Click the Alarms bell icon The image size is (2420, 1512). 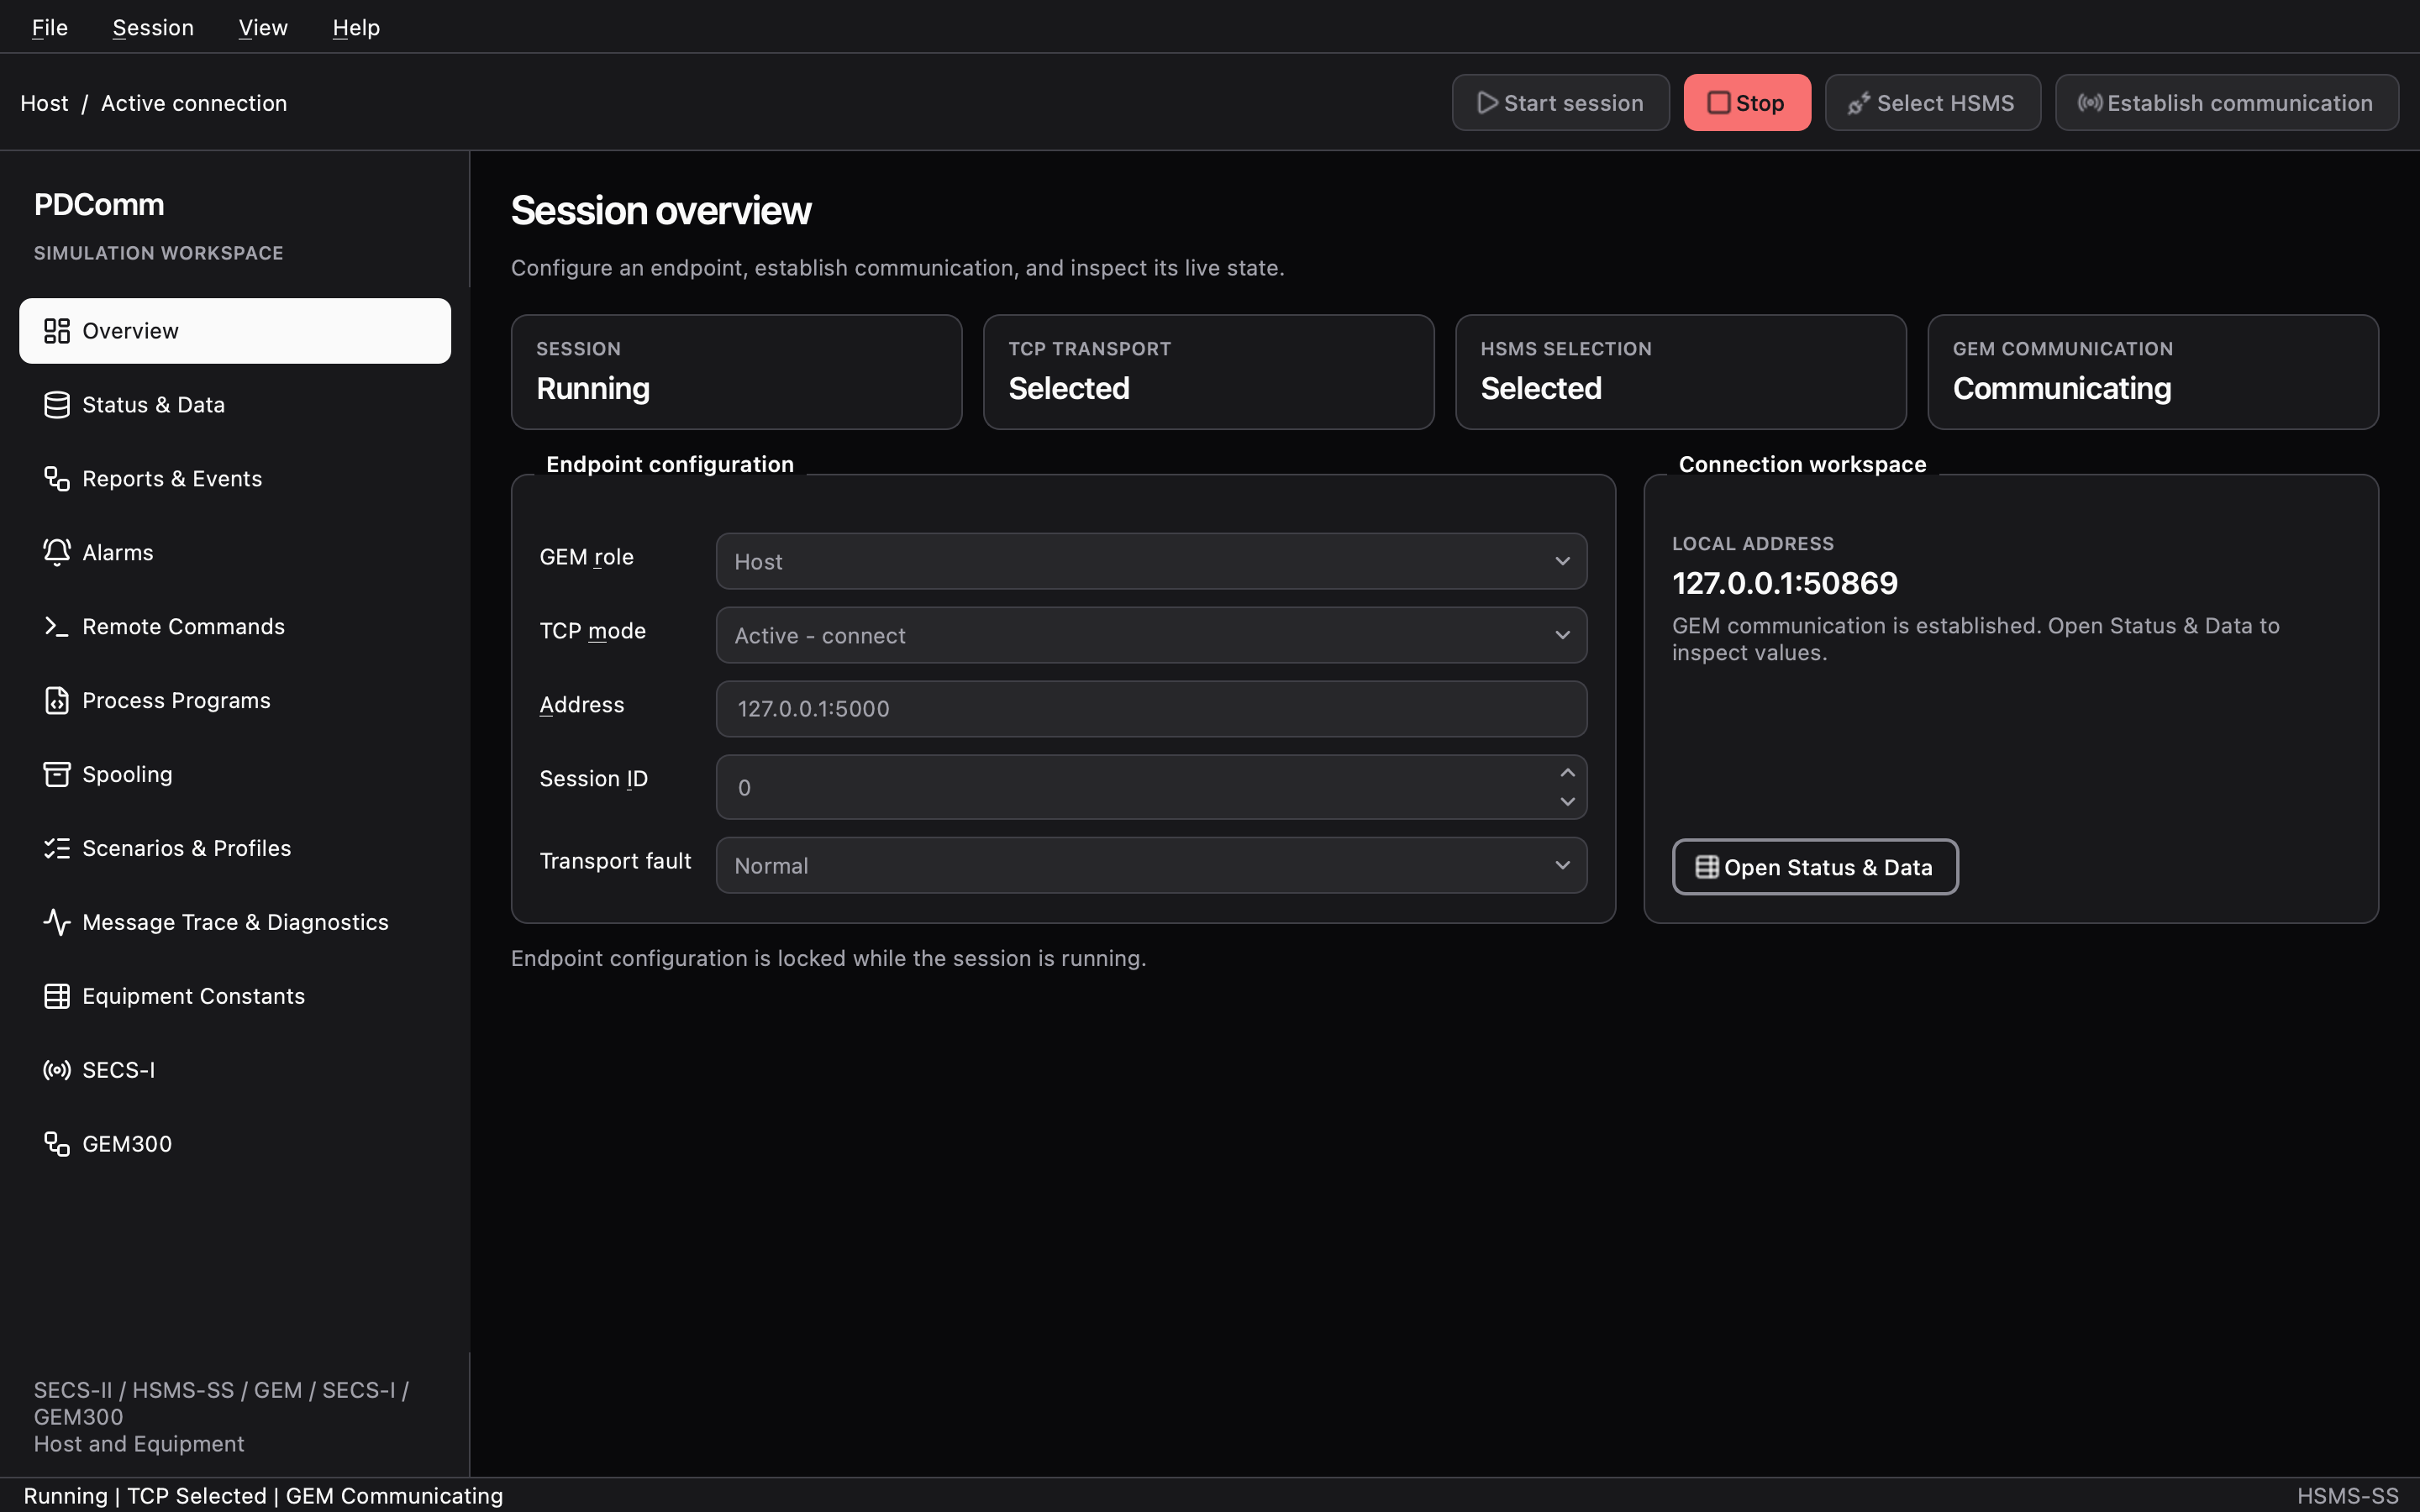[57, 553]
